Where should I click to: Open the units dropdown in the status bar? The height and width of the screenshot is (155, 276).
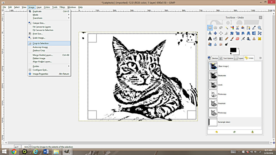16,147
